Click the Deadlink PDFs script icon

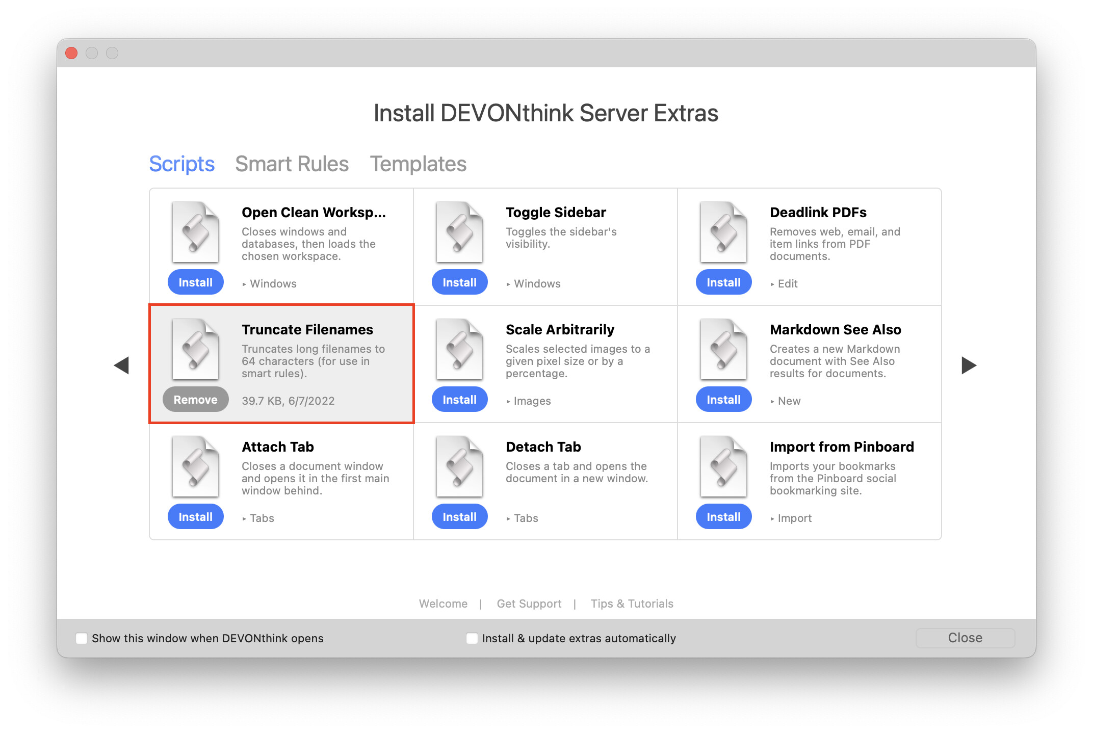pos(724,233)
